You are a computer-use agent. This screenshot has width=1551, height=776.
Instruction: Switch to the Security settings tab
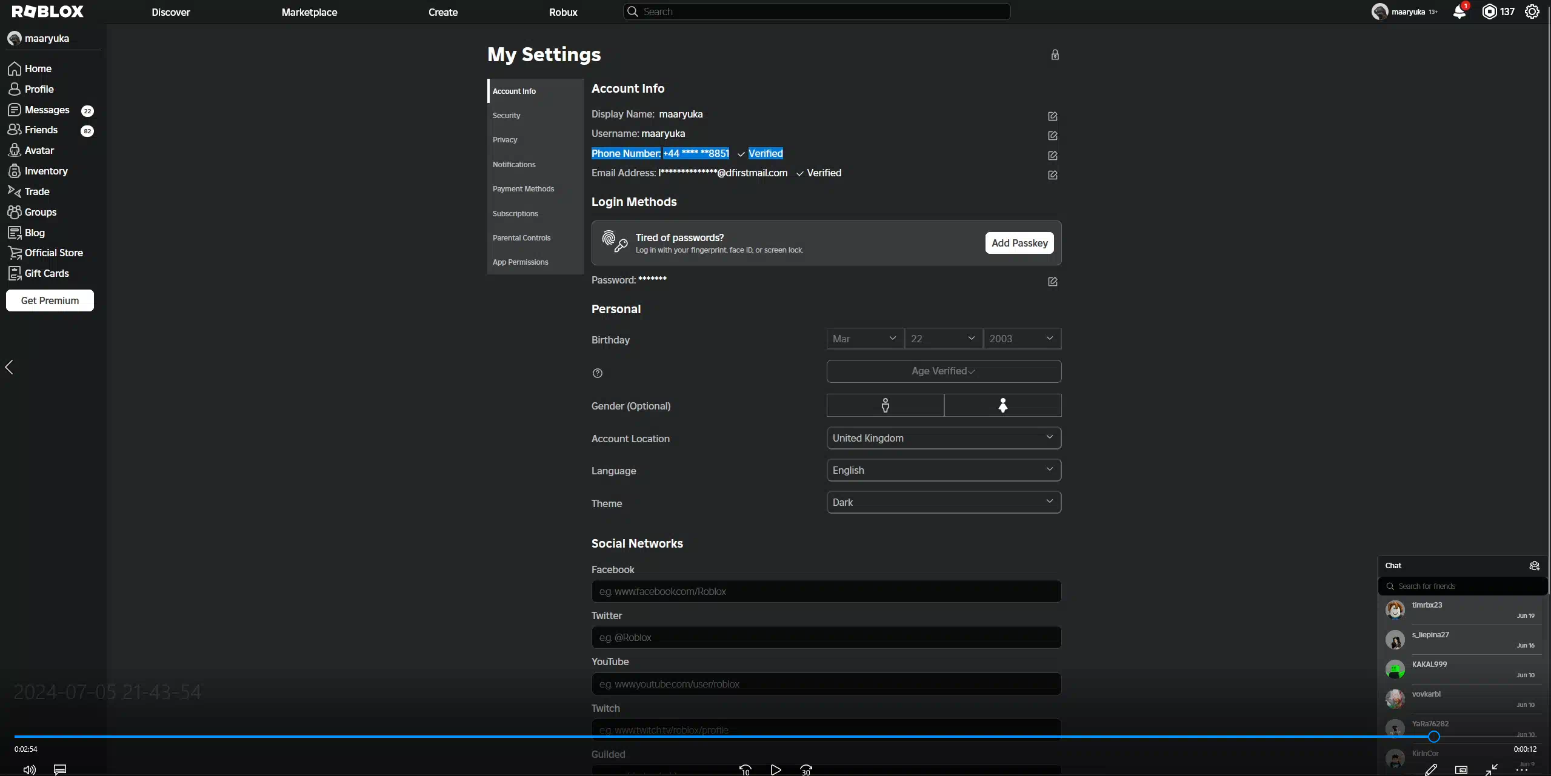pos(536,115)
